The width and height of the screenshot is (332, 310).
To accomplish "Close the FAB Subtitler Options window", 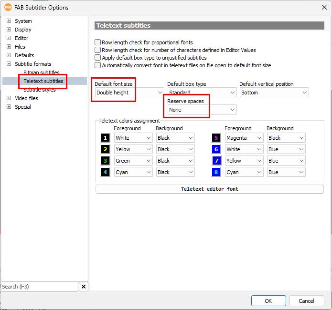I will [x=324, y=7].
